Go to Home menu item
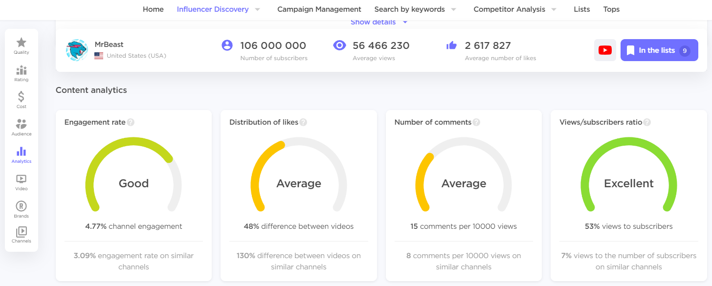 pos(153,9)
